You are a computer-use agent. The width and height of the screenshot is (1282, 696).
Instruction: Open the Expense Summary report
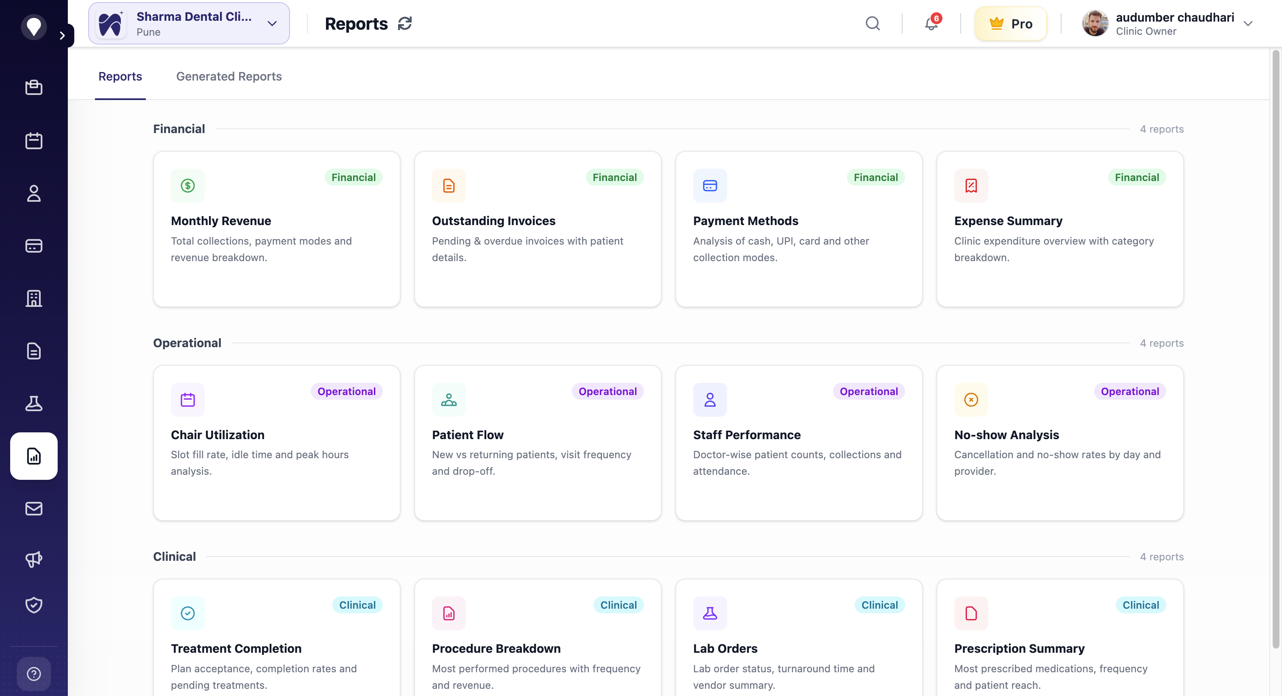[x=1060, y=229]
